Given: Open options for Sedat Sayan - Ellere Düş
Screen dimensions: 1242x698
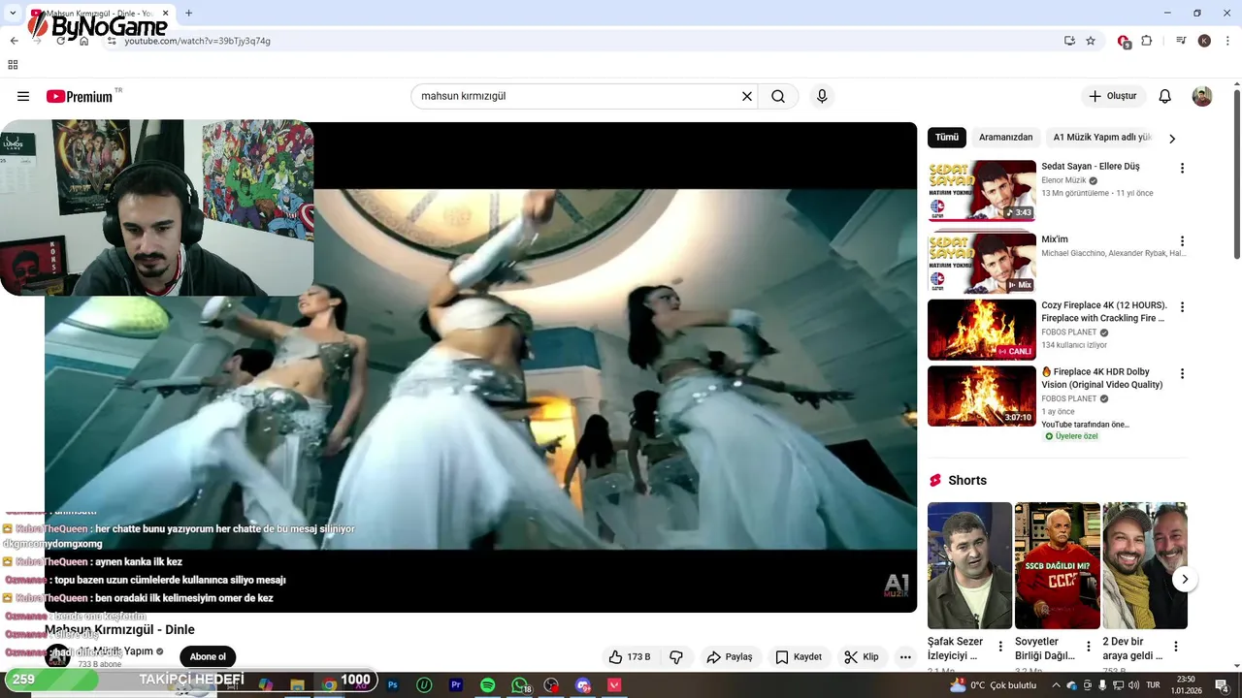Looking at the screenshot, I should [1182, 168].
